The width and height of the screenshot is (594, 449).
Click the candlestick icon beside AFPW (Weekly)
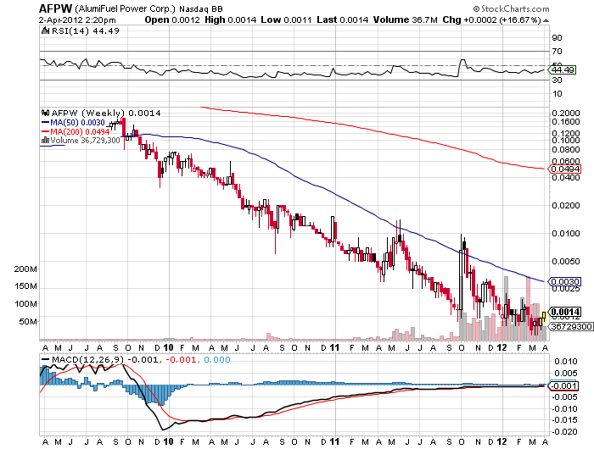pos(46,113)
